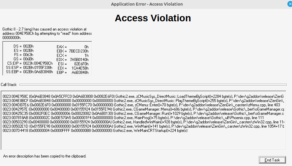The height and width of the screenshot is (166, 292).
Task: Click the copied to clipboard status message
Action: pos(45,156)
